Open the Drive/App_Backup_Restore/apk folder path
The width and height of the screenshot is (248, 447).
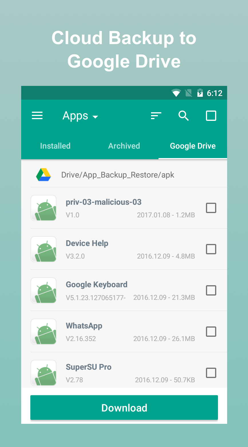pyautogui.click(x=118, y=175)
